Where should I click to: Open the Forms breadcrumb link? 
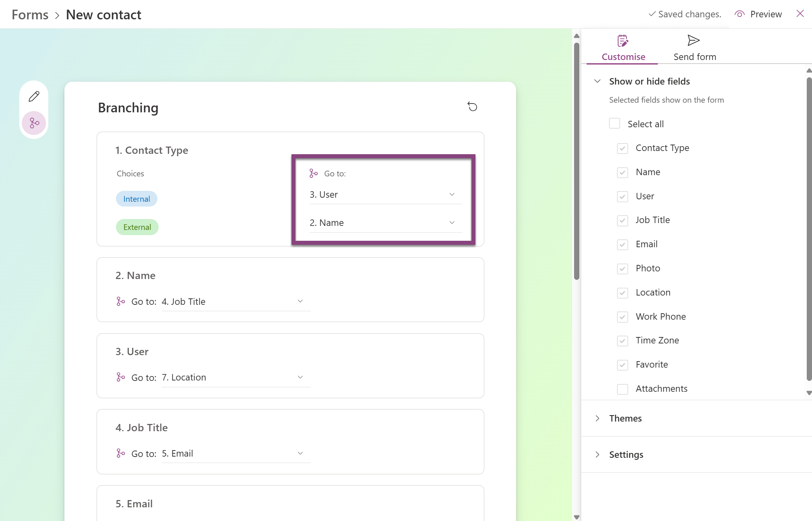(30, 15)
